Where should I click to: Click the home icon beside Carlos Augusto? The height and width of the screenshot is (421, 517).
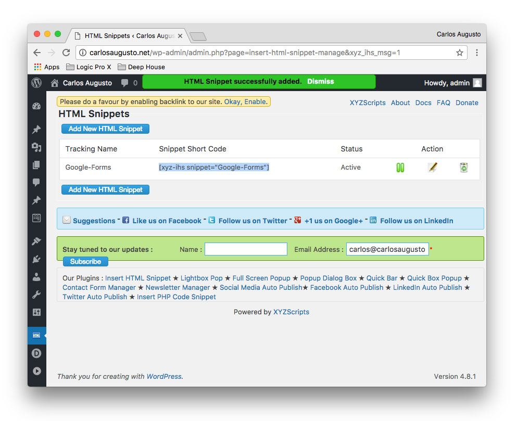click(54, 83)
